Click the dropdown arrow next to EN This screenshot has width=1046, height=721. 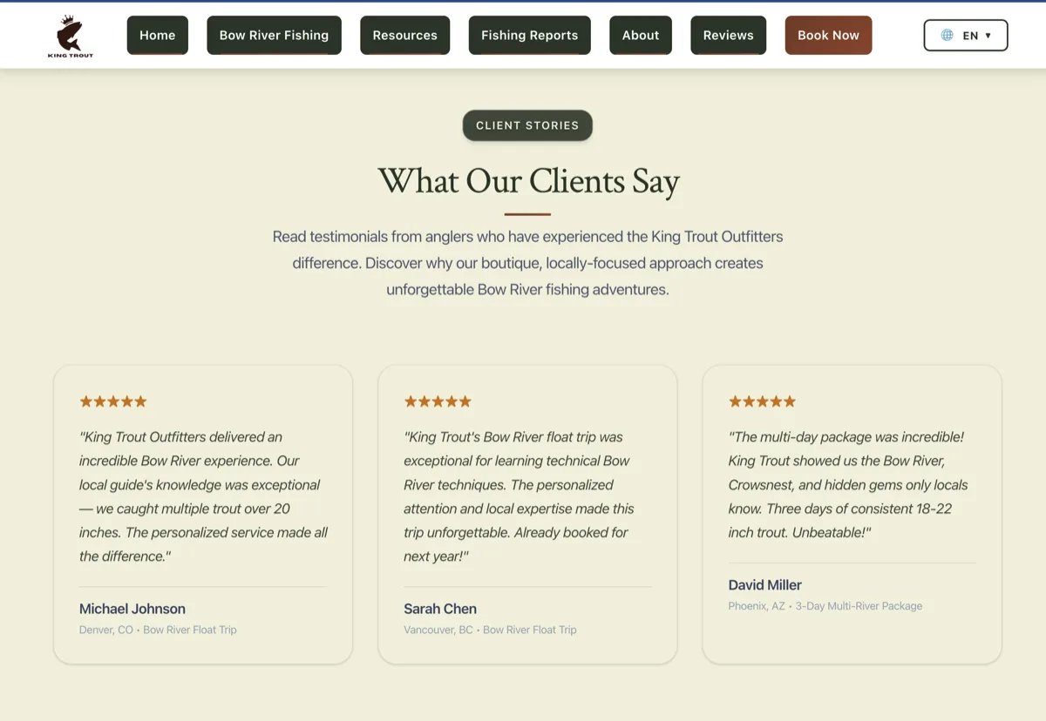pos(988,36)
